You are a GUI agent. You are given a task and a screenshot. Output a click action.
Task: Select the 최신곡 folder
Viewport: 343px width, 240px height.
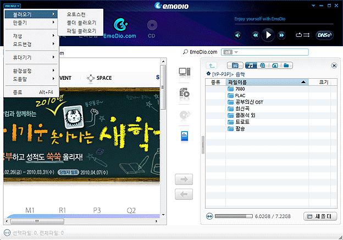(239, 108)
